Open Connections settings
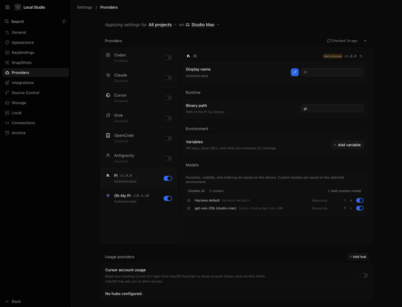The height and width of the screenshot is (307, 402). click(x=35, y=123)
